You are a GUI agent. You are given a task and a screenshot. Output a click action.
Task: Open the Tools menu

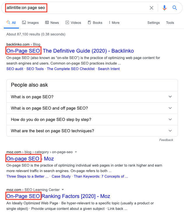pos(170,23)
